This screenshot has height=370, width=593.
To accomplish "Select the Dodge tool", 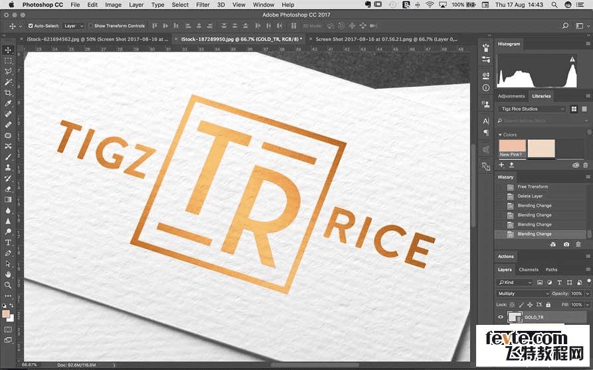I will [8, 231].
